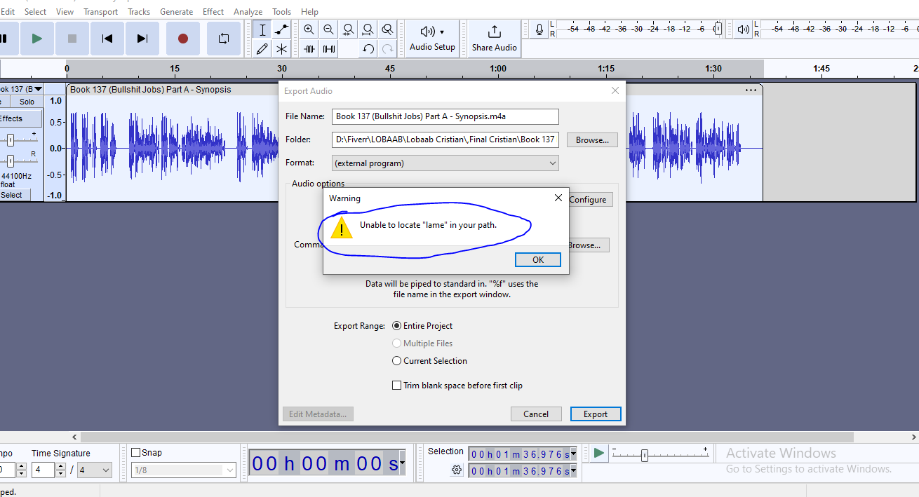
Task: Click the green Play button
Action: point(37,39)
